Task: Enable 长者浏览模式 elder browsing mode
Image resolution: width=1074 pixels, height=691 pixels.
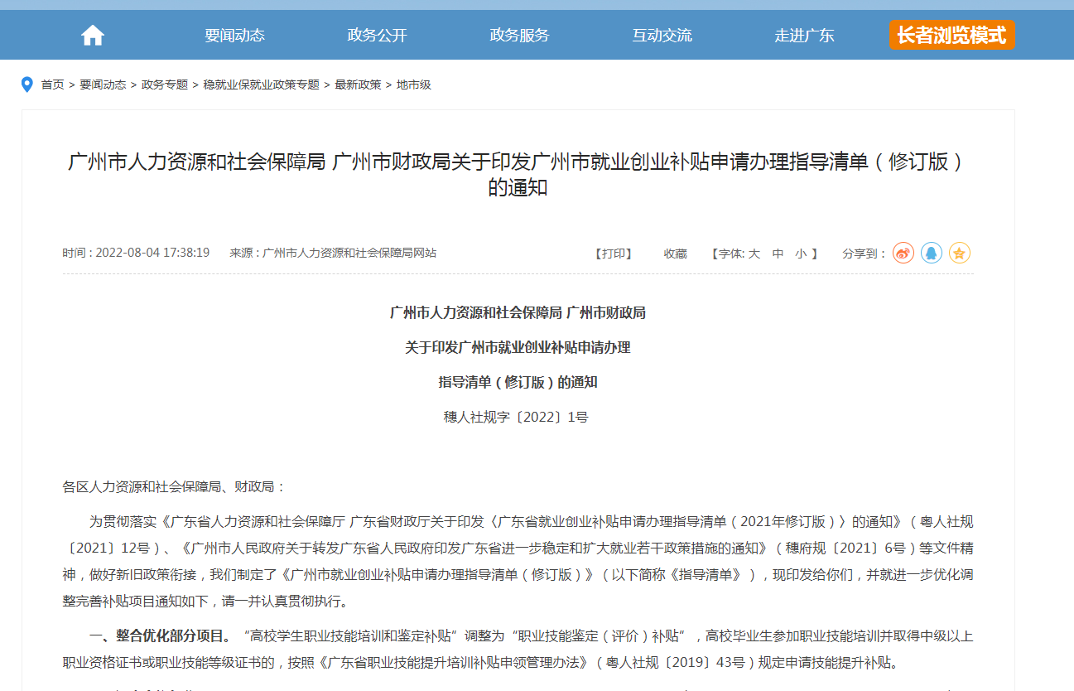Action: pos(951,35)
